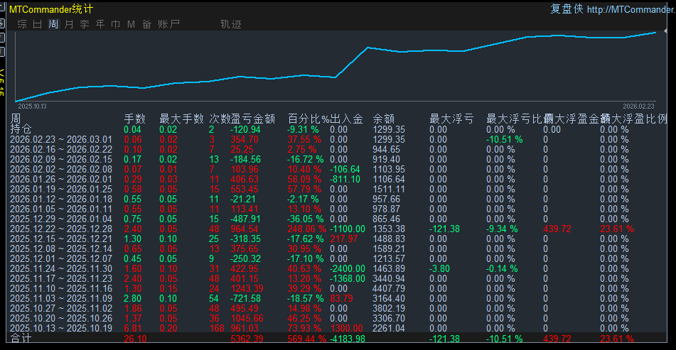This screenshot has height=350, width=676.
Task: Click the 最大浮亏 column header
Action: click(x=451, y=119)
